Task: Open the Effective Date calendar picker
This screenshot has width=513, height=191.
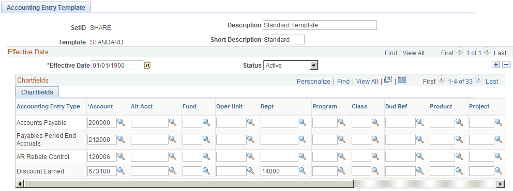Action: [x=147, y=65]
